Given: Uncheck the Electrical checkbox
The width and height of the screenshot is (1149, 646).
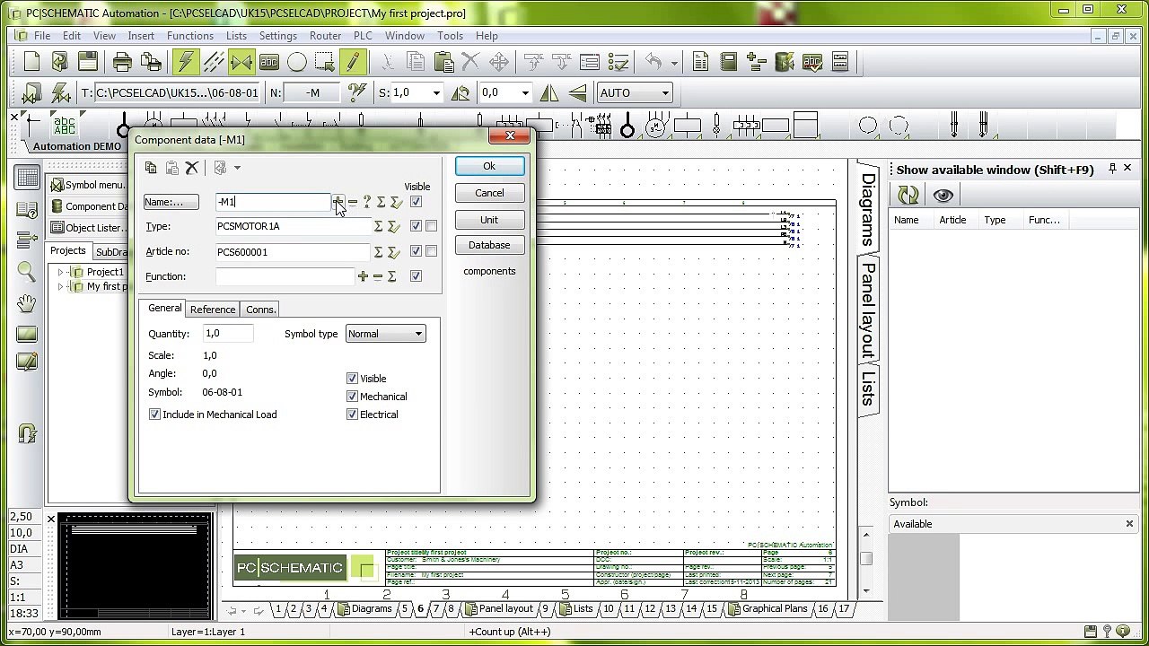Looking at the screenshot, I should 352,415.
